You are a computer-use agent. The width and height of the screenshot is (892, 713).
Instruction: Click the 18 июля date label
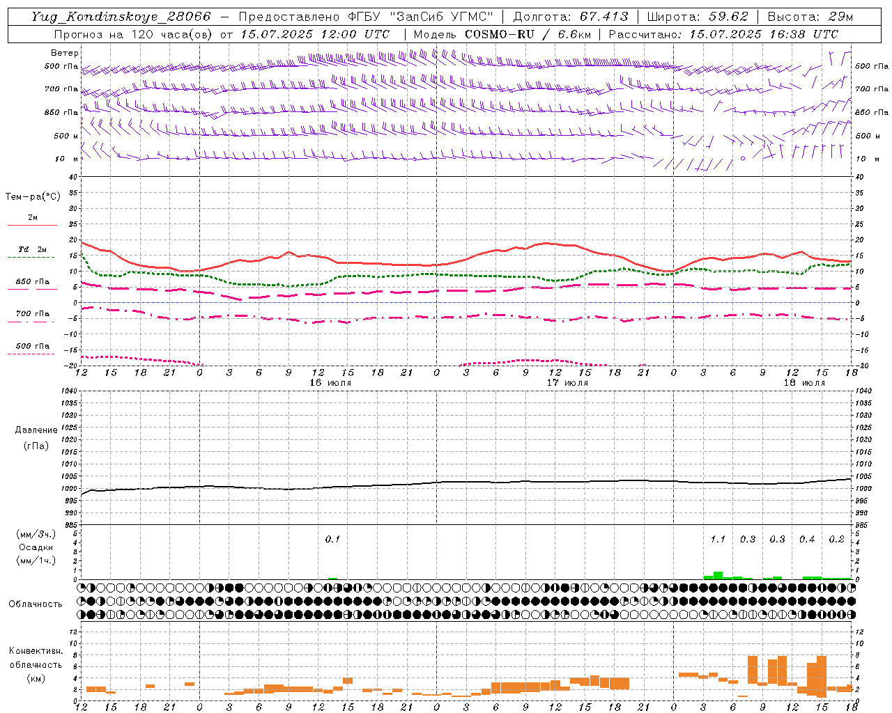click(804, 383)
